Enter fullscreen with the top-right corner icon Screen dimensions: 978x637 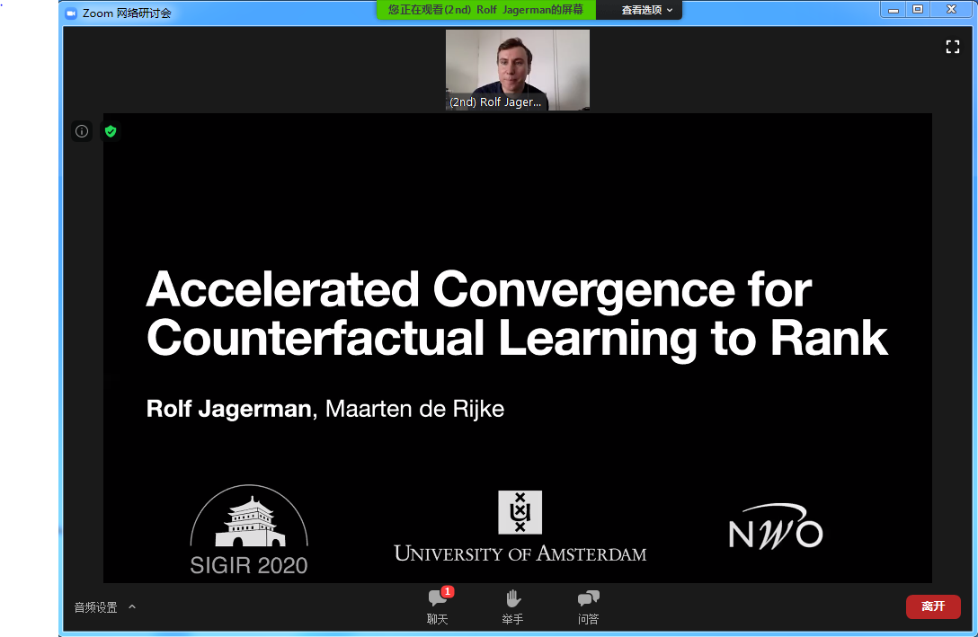coord(953,47)
